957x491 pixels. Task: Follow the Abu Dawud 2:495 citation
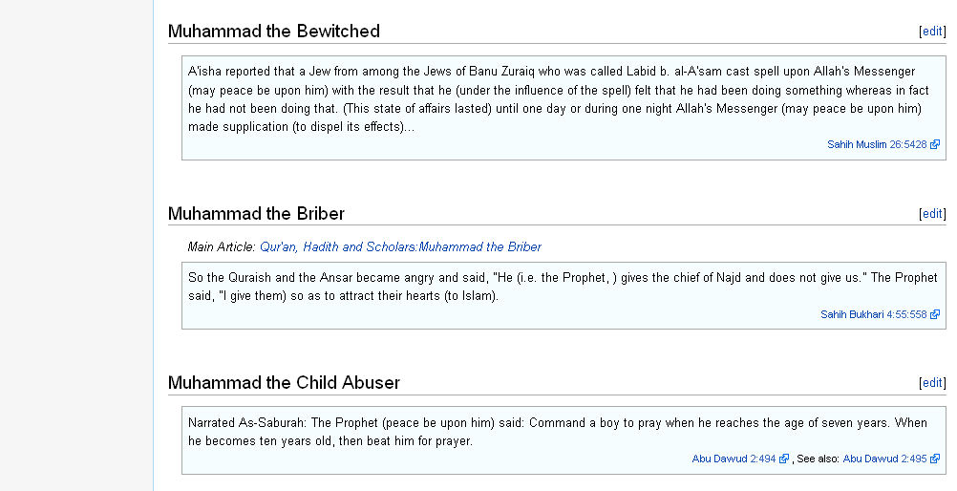tap(884, 459)
